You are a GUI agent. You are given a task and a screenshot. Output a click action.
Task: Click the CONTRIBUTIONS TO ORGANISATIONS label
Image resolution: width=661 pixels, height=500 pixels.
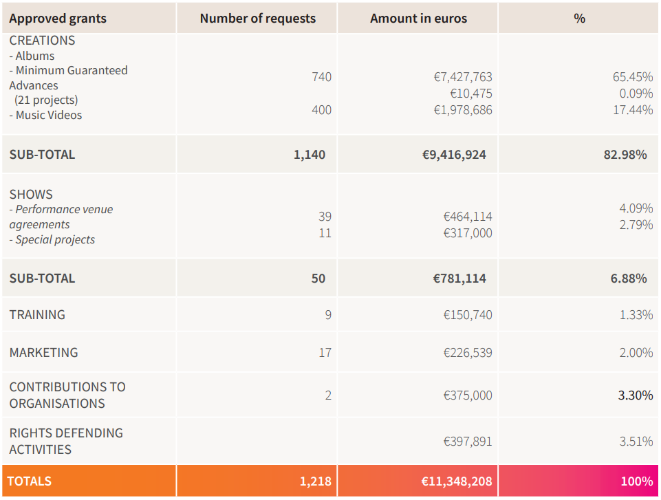(67, 395)
